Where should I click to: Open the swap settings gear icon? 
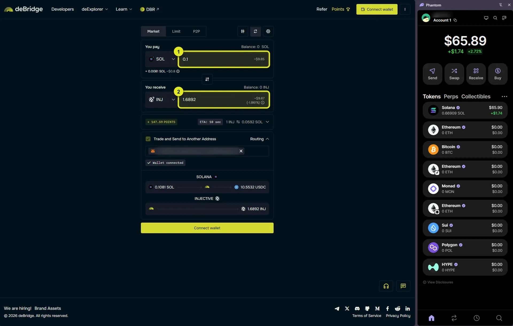[x=268, y=31]
